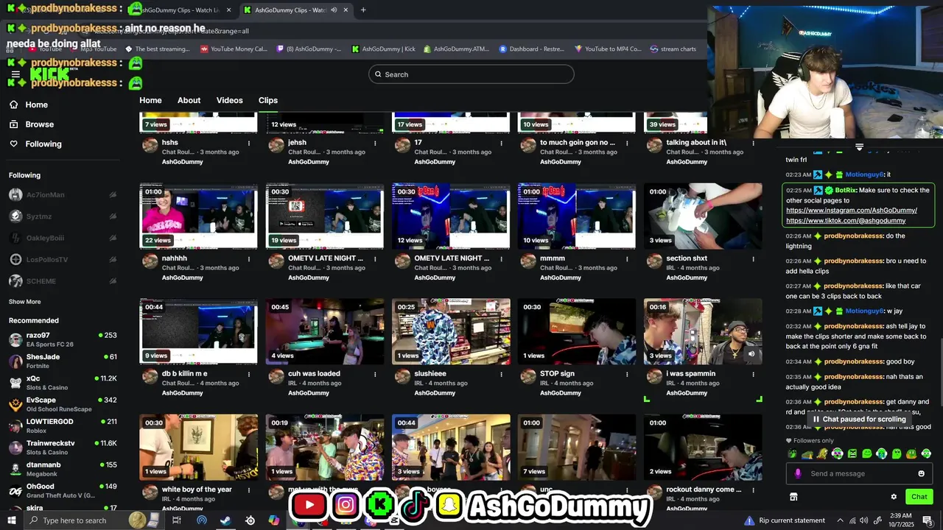Image resolution: width=943 pixels, height=530 pixels.
Task: Open Copilot from the taskbar
Action: click(x=274, y=520)
